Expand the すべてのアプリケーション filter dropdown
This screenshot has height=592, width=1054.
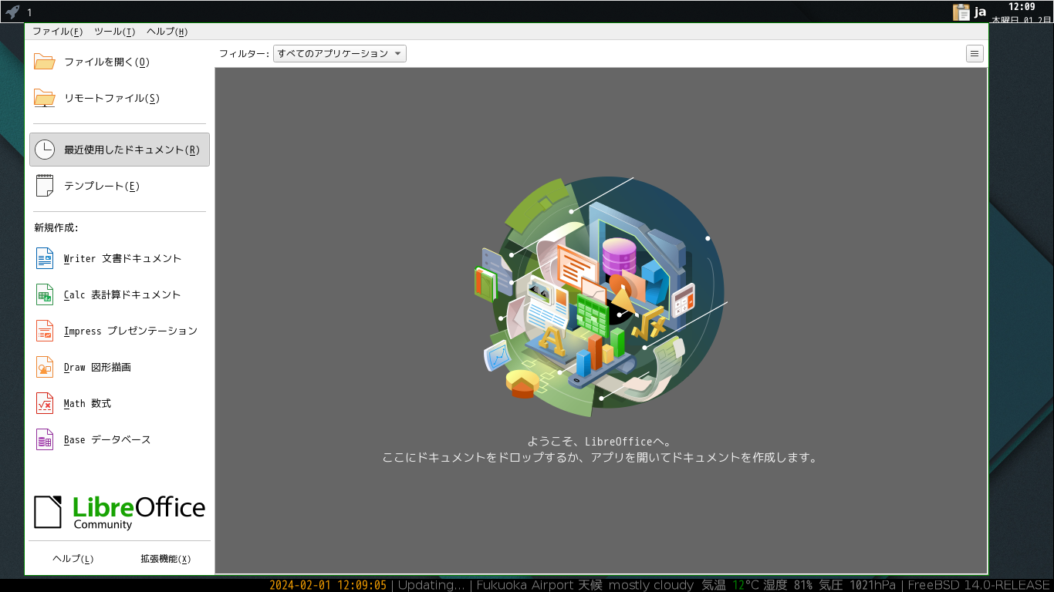(340, 53)
